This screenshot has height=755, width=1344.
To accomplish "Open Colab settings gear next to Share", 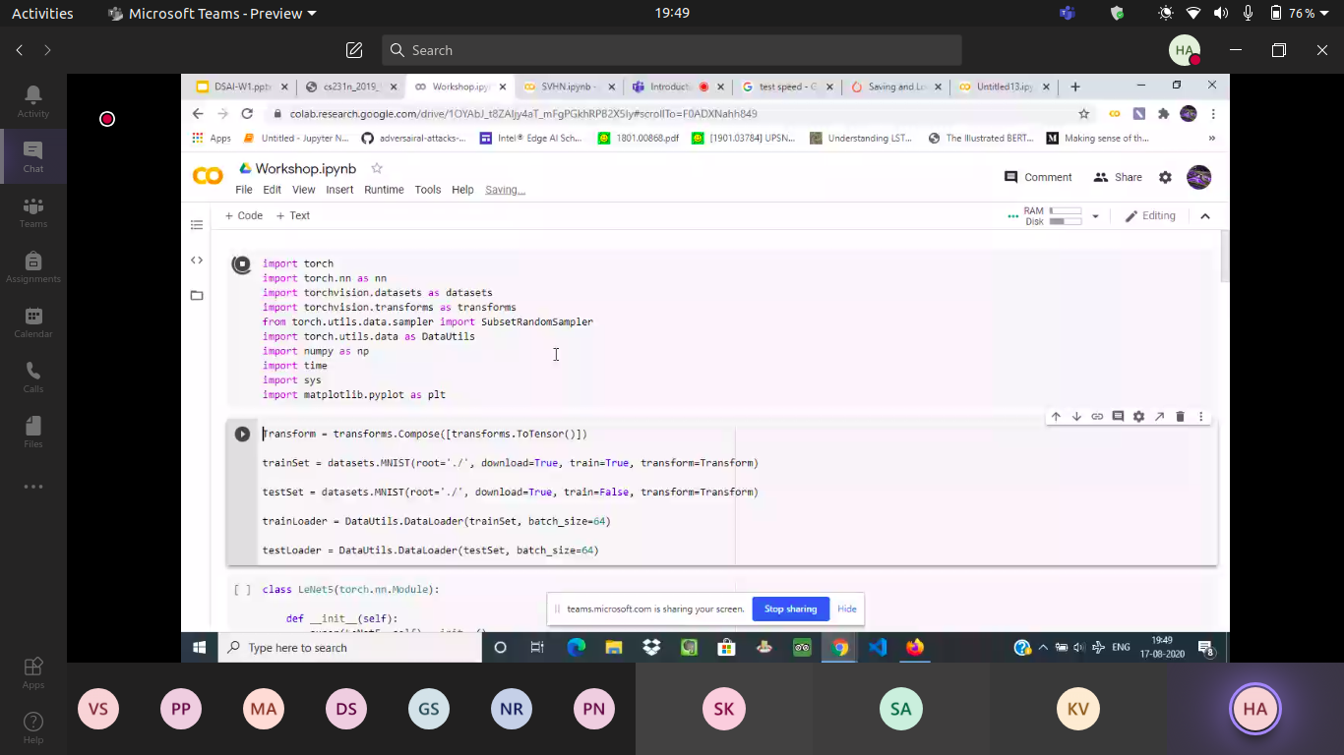I will [x=1165, y=177].
